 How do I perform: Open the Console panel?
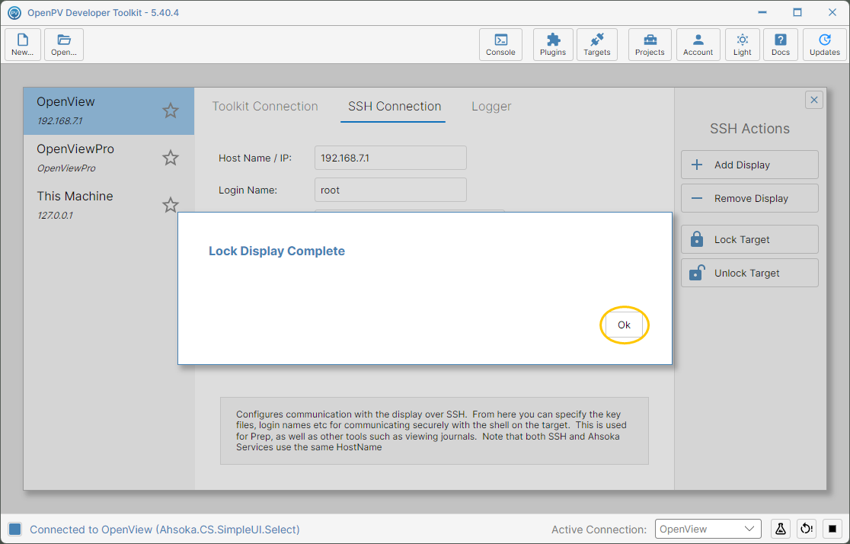500,44
